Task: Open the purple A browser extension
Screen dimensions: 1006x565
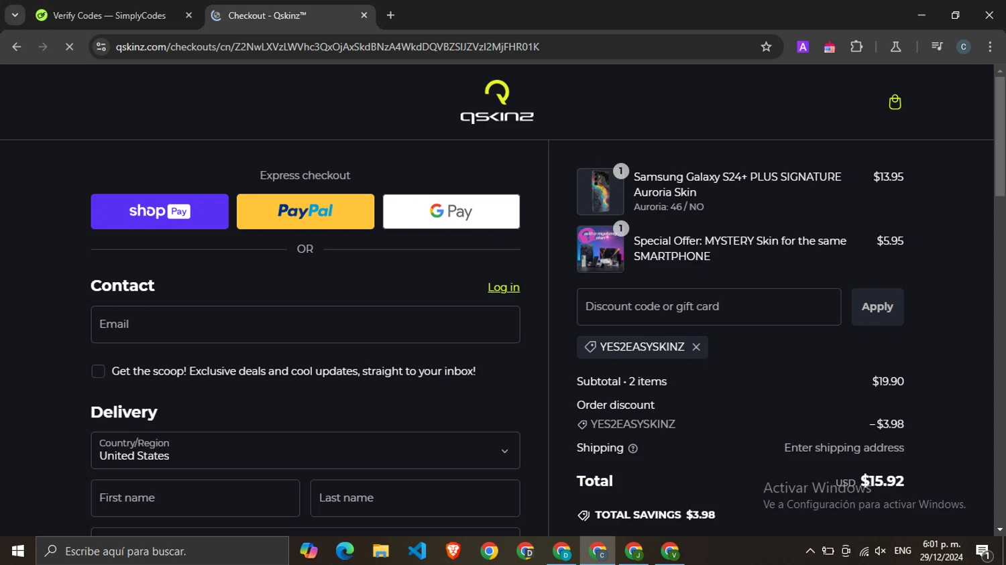Action: click(x=803, y=47)
